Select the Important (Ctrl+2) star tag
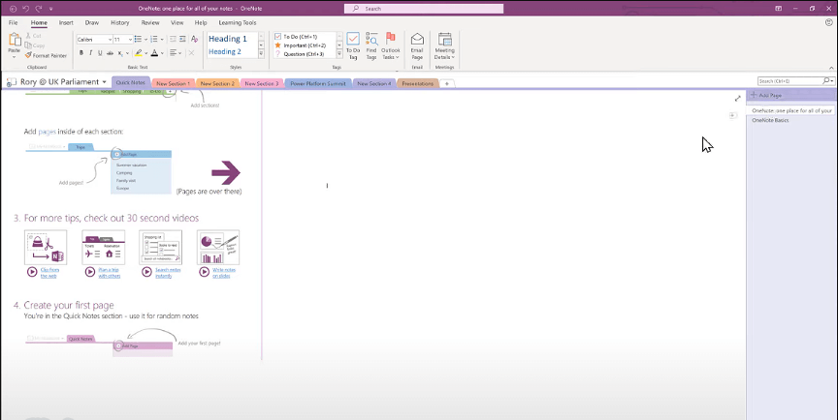This screenshot has width=838, height=420. tap(278, 45)
